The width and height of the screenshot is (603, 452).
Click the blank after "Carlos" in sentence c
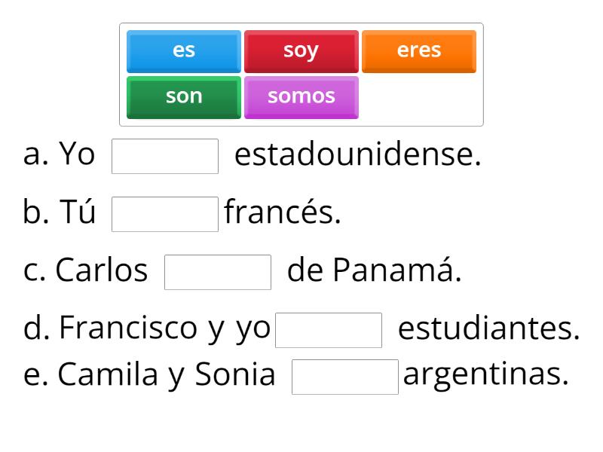(218, 272)
